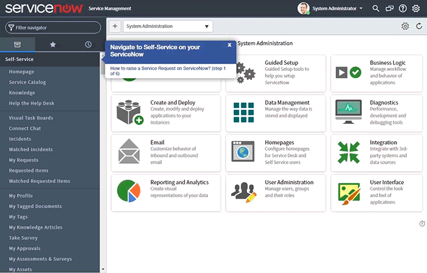Open Watched Incidents module
Image resolution: width=427 pixels, height=273 pixels.
tap(30, 150)
